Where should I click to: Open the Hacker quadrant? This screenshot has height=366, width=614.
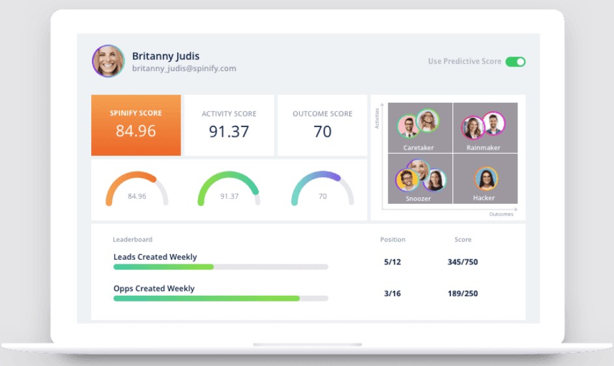pos(485,178)
